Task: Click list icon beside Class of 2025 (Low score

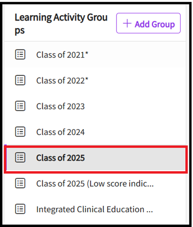Action: 20,183
